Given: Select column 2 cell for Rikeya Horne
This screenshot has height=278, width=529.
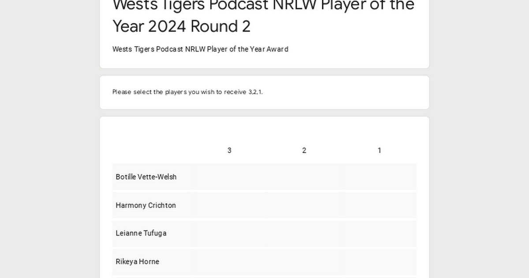Looking at the screenshot, I should tap(304, 262).
